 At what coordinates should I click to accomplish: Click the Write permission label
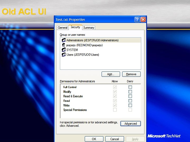coord(66,105)
